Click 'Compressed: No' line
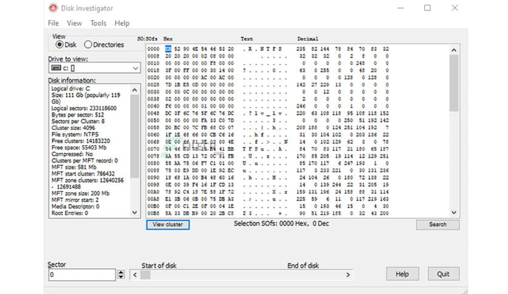Image resolution: width=508 pixels, height=294 pixels. [72, 154]
